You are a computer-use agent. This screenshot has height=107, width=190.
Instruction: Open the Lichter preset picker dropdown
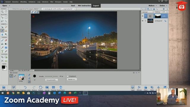pos(25,77)
